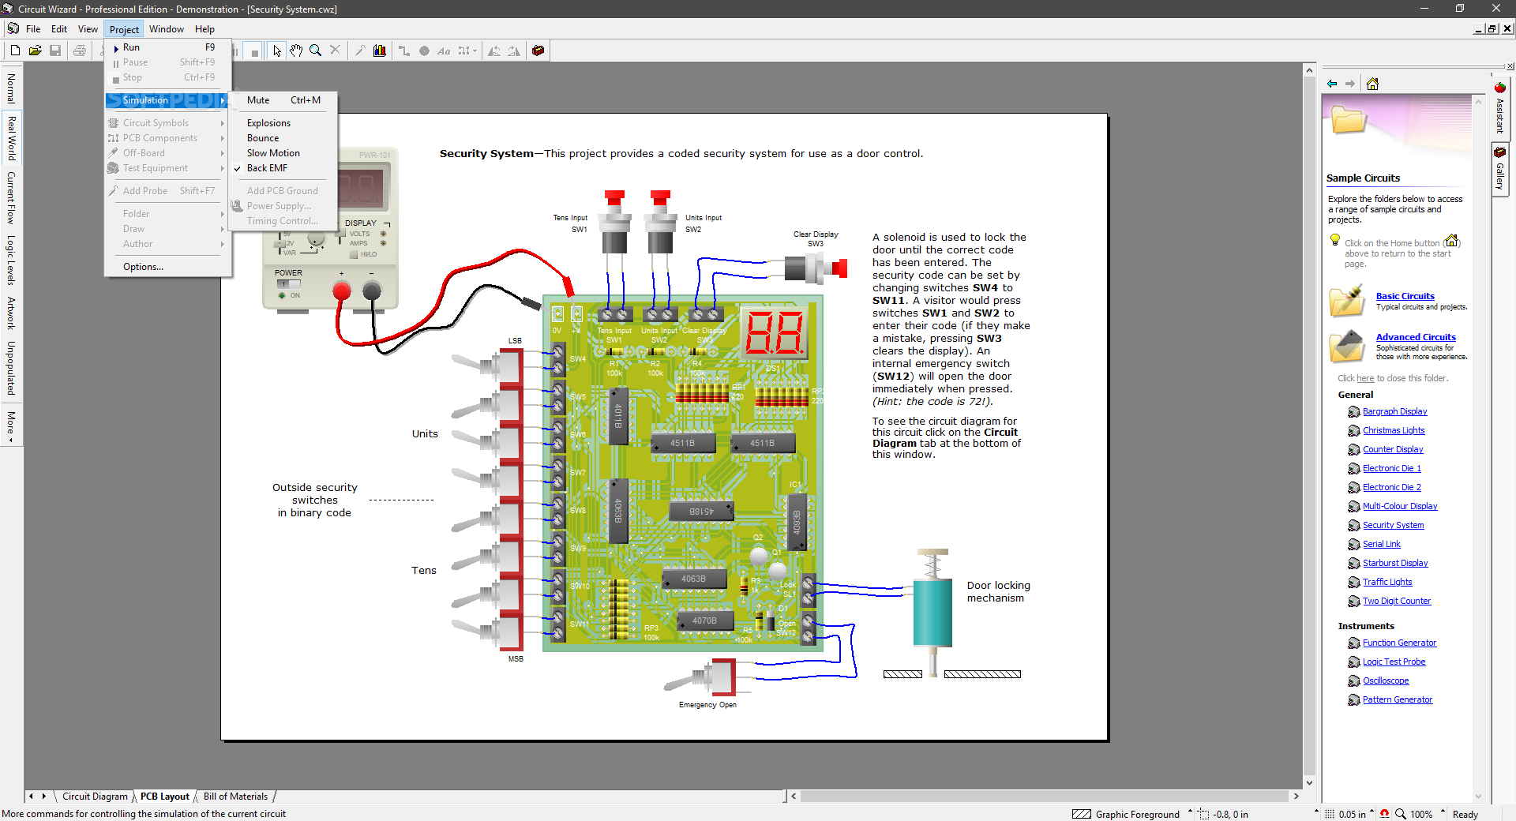Click the Open file folder icon
Screen dimensions: 1516x821
pos(35,51)
